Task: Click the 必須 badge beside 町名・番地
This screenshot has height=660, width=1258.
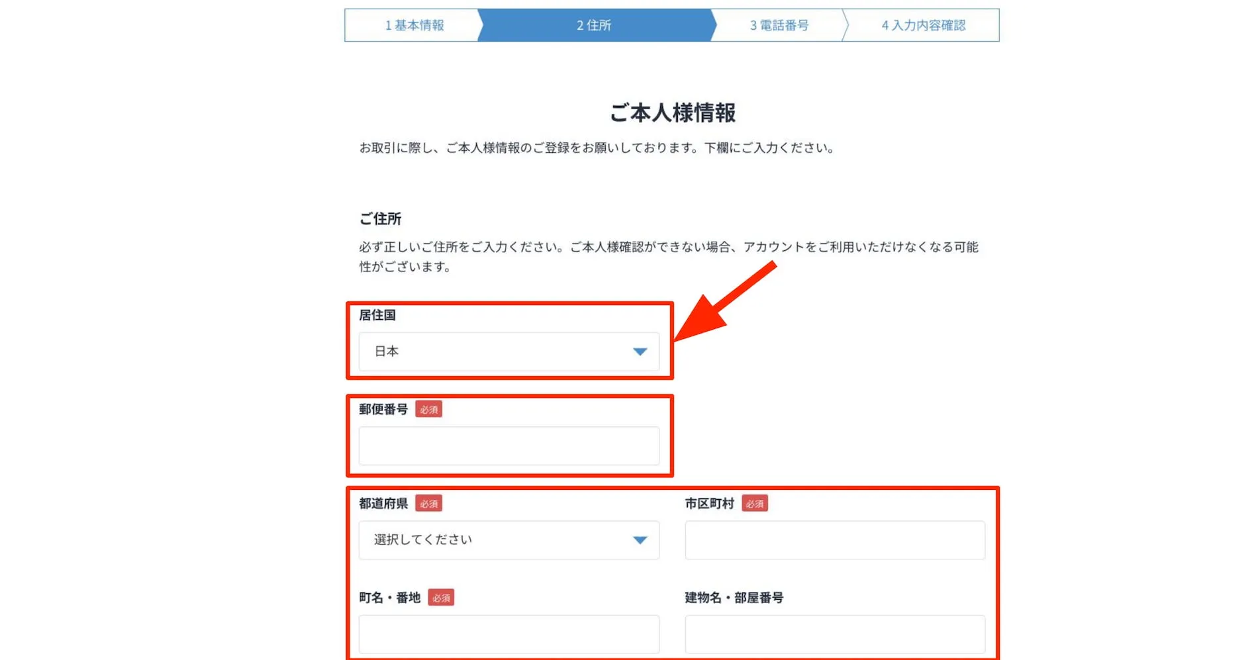Action: click(442, 597)
